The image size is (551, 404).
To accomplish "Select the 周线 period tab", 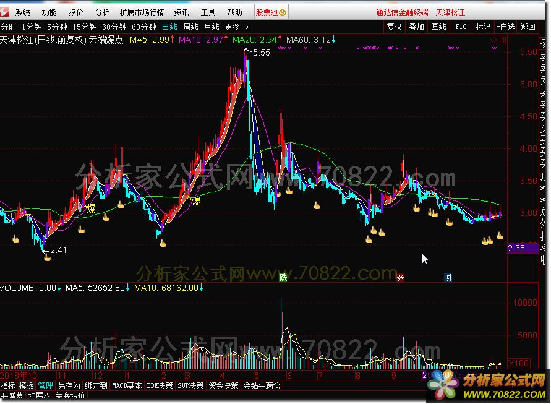I will click(190, 27).
